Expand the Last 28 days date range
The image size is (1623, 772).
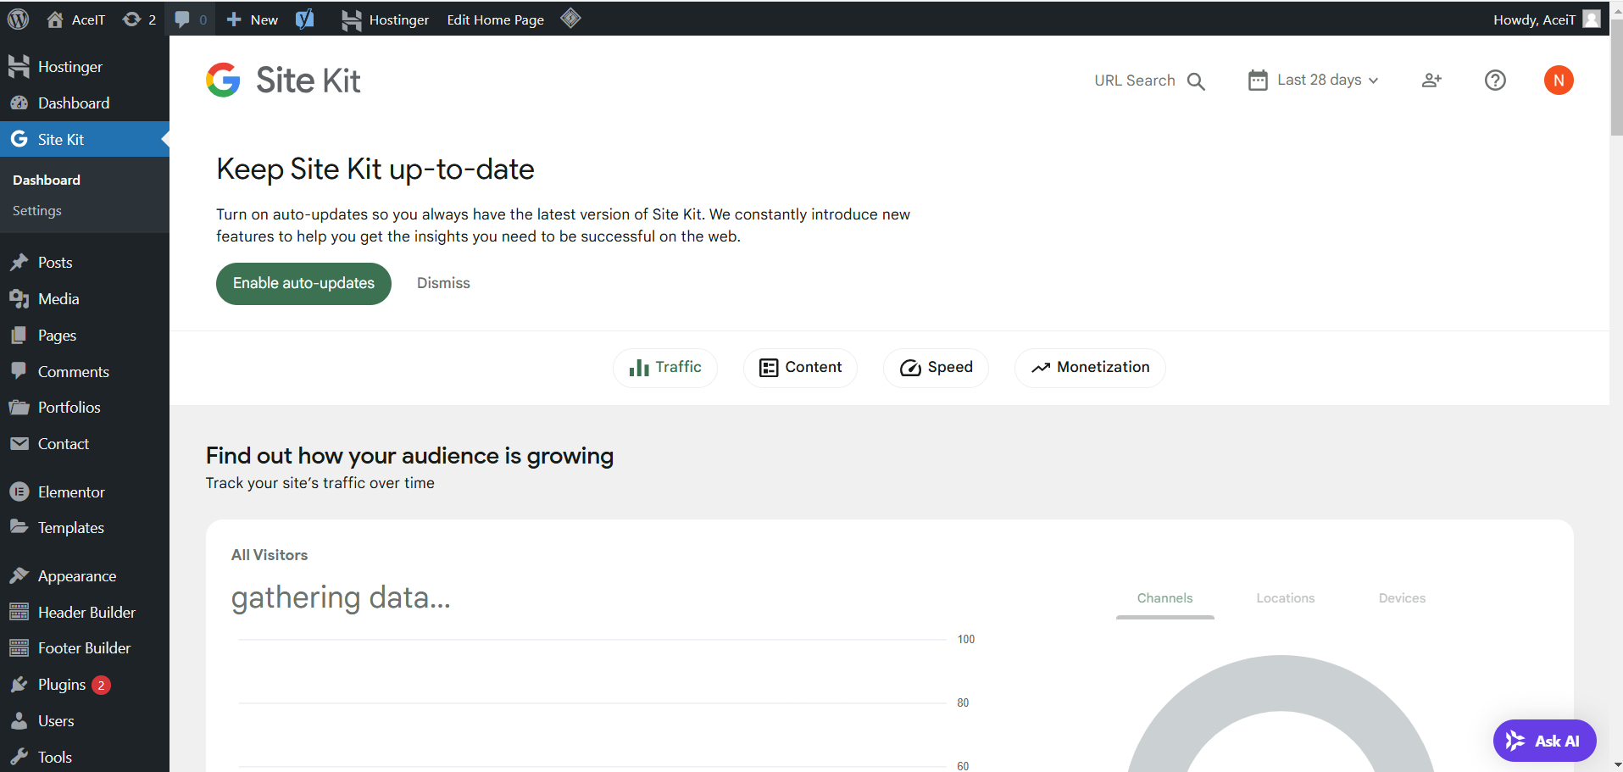pos(1314,81)
